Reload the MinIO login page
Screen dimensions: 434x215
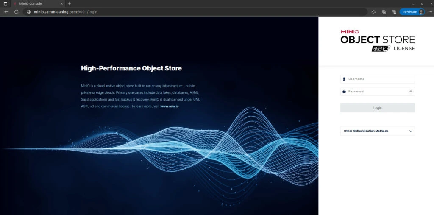coord(17,12)
